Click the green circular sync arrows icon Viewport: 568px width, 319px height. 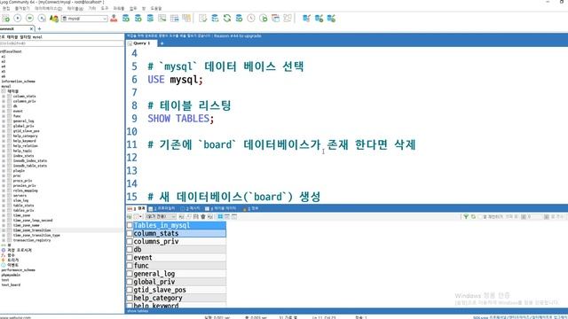[227, 18]
